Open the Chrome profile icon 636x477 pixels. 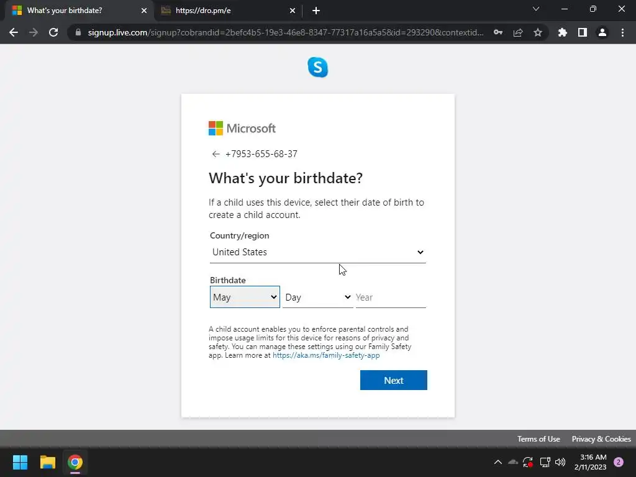[x=602, y=32]
